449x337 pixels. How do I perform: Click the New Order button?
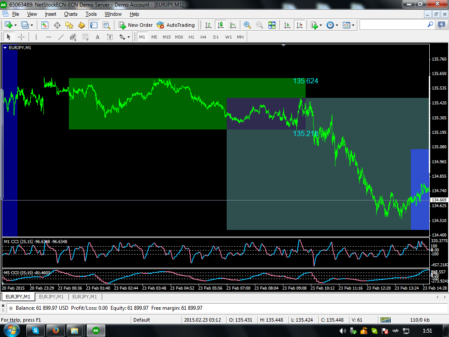point(136,25)
